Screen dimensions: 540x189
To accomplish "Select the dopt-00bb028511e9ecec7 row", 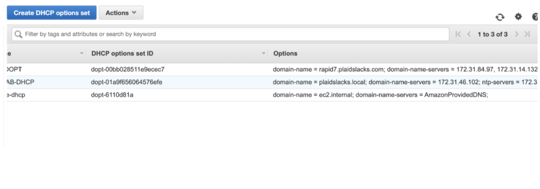I will coord(128,70).
